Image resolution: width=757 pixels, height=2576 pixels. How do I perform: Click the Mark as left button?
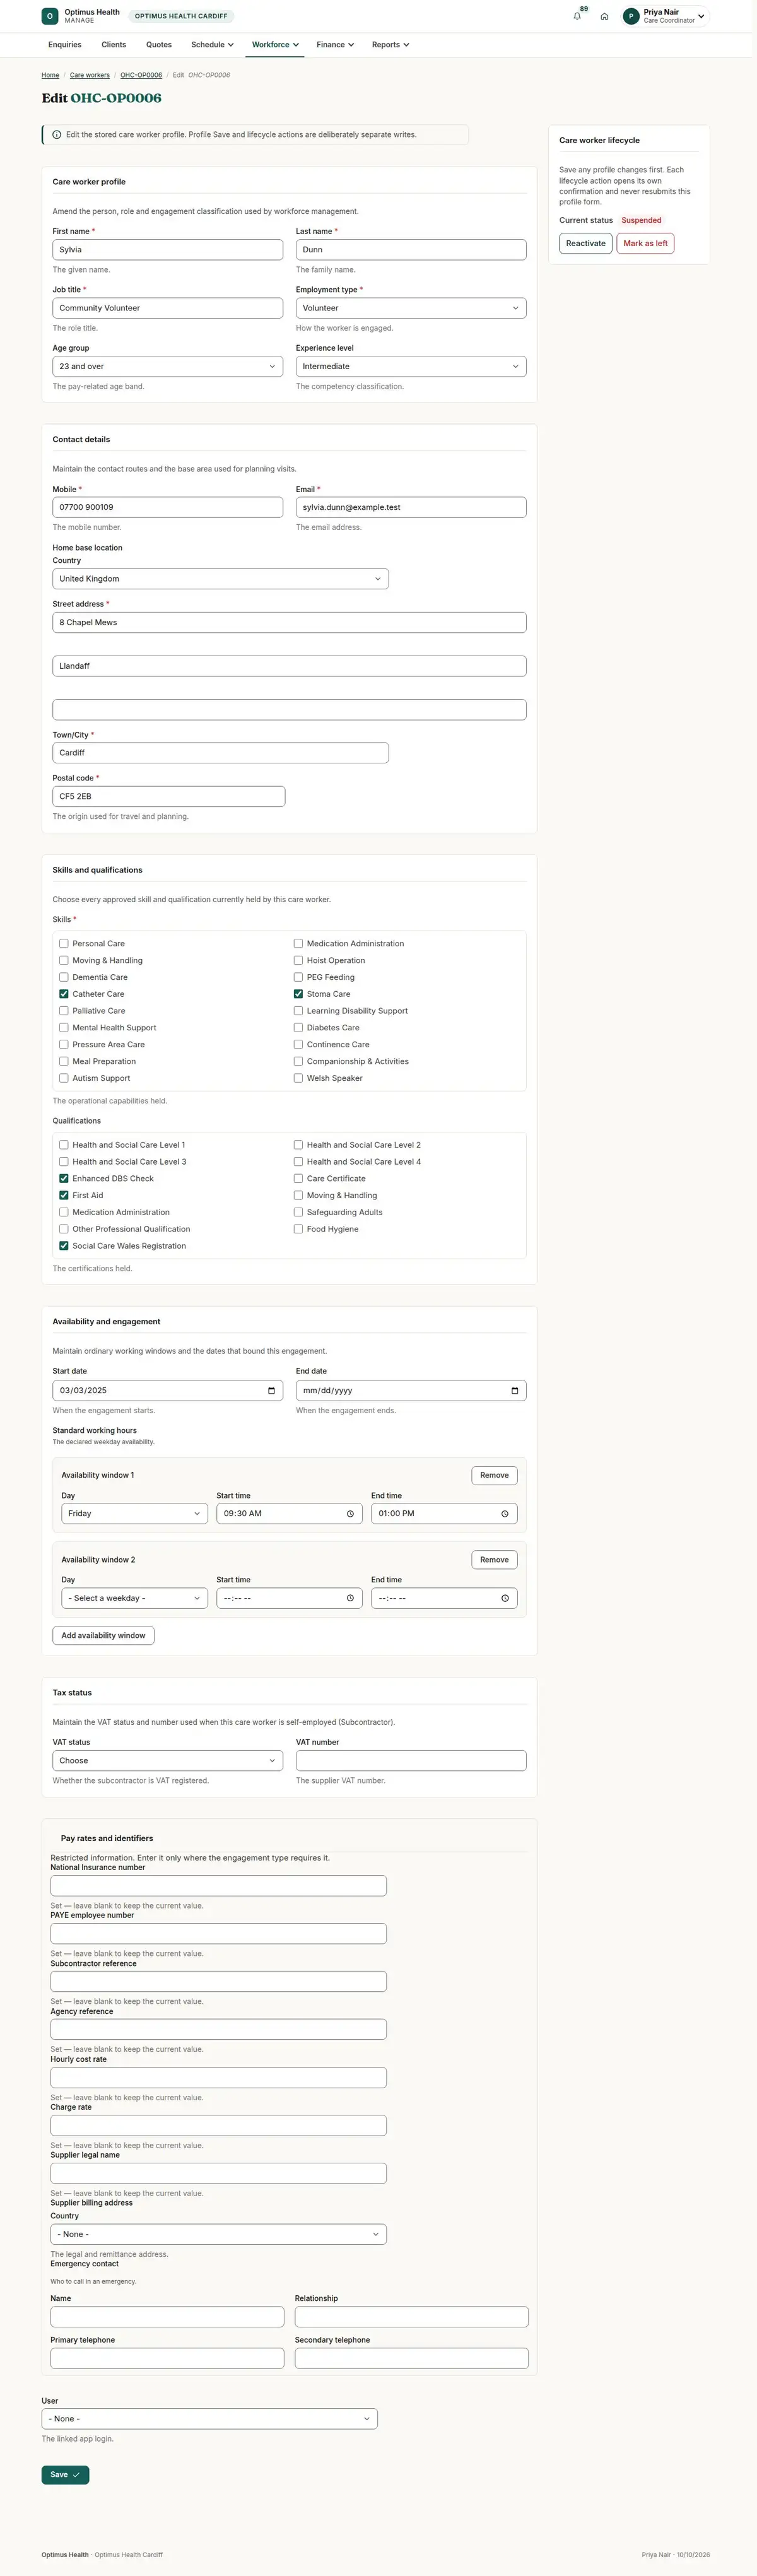pos(646,243)
